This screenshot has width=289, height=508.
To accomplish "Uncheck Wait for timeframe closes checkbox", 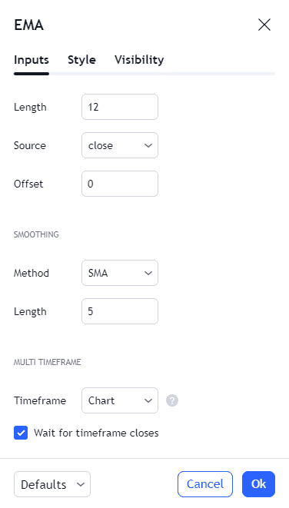I will coord(21,433).
